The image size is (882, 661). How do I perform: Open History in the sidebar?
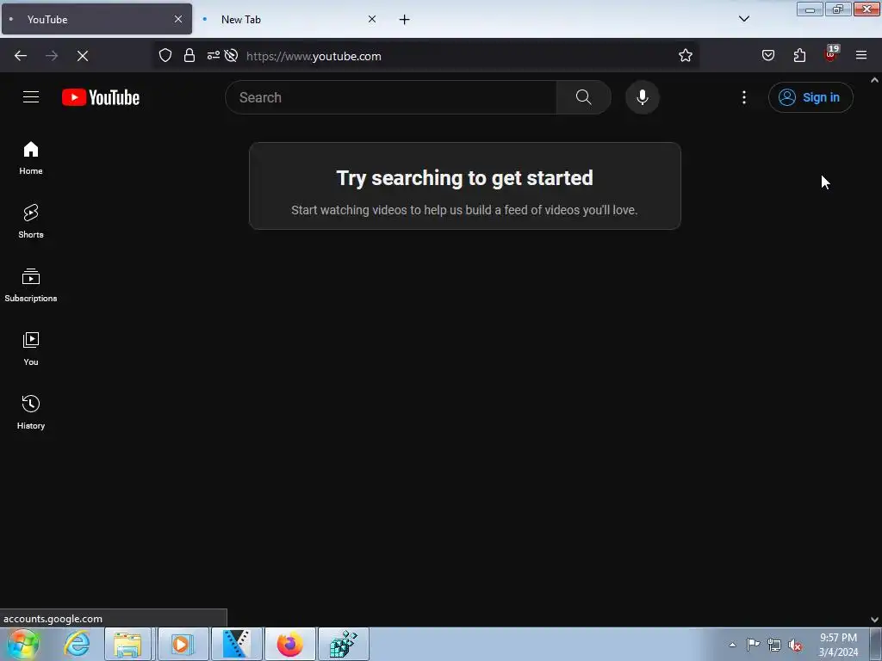pyautogui.click(x=31, y=412)
